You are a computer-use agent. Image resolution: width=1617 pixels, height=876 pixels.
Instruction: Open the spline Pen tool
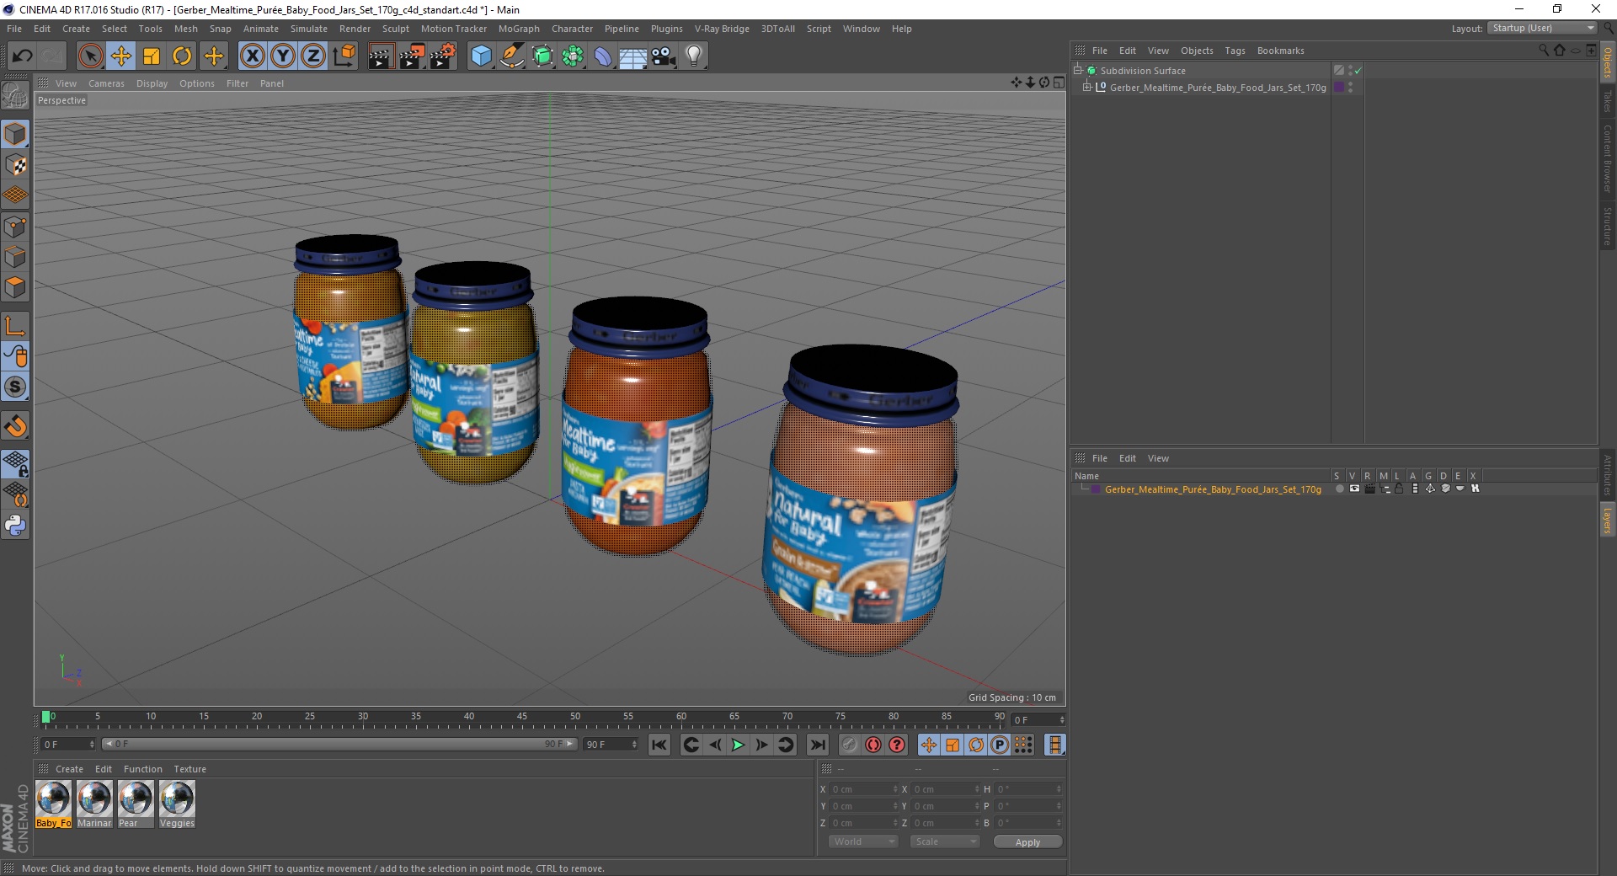512,56
